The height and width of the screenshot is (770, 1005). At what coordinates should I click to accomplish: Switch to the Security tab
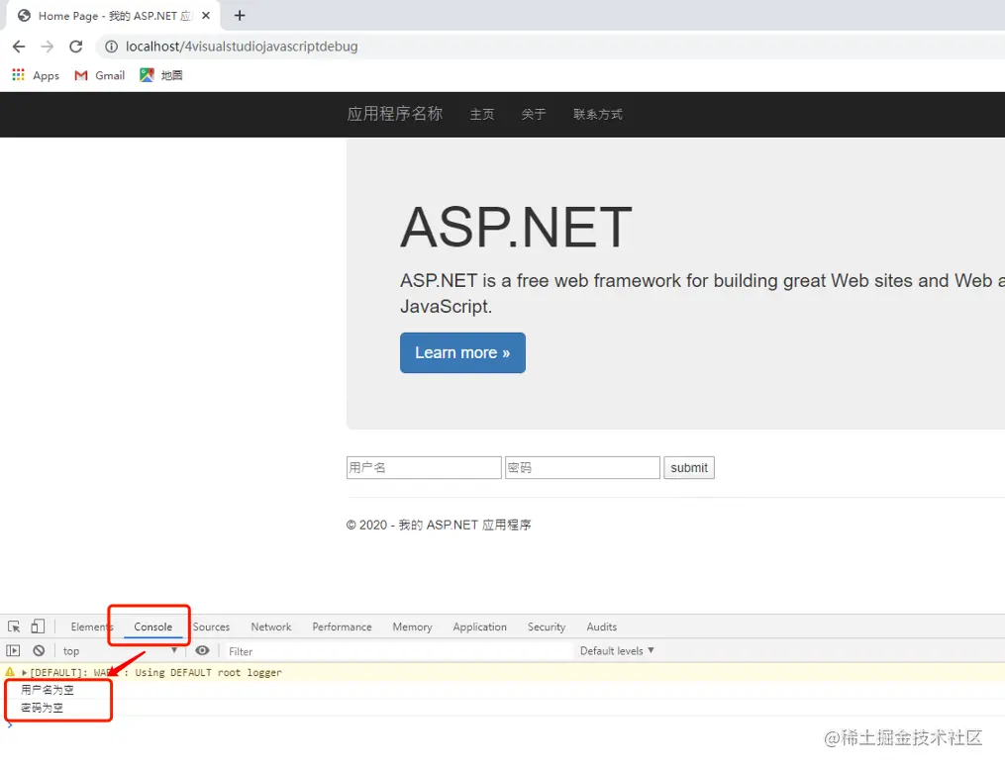click(547, 626)
